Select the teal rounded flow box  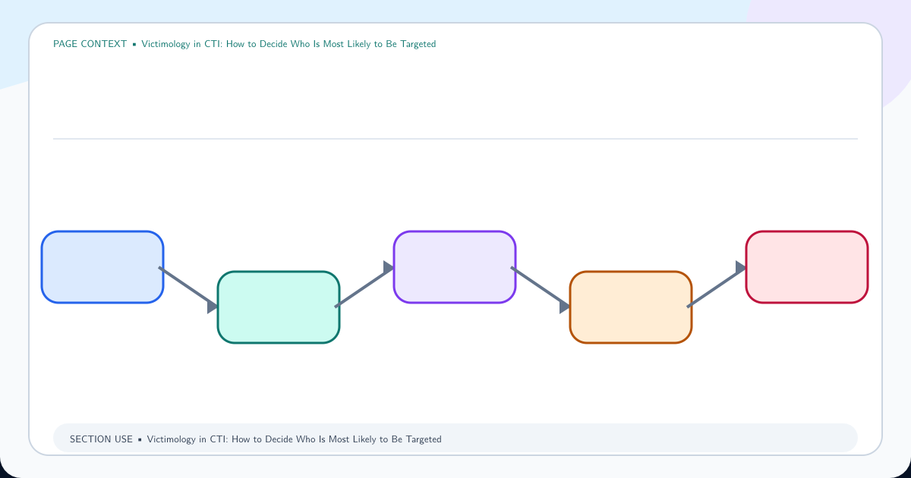pos(279,307)
